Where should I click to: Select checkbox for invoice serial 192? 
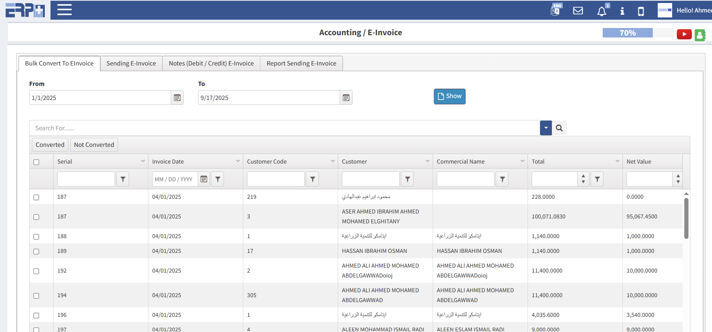tap(36, 271)
